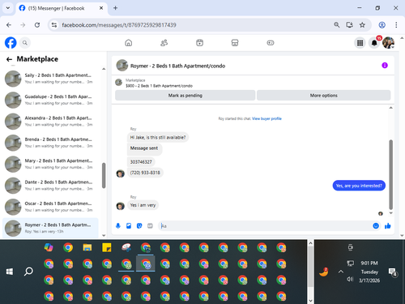Click the down arrow of the conversation list scrollbar
Viewport: 405px width, 304px height.
click(x=104, y=235)
